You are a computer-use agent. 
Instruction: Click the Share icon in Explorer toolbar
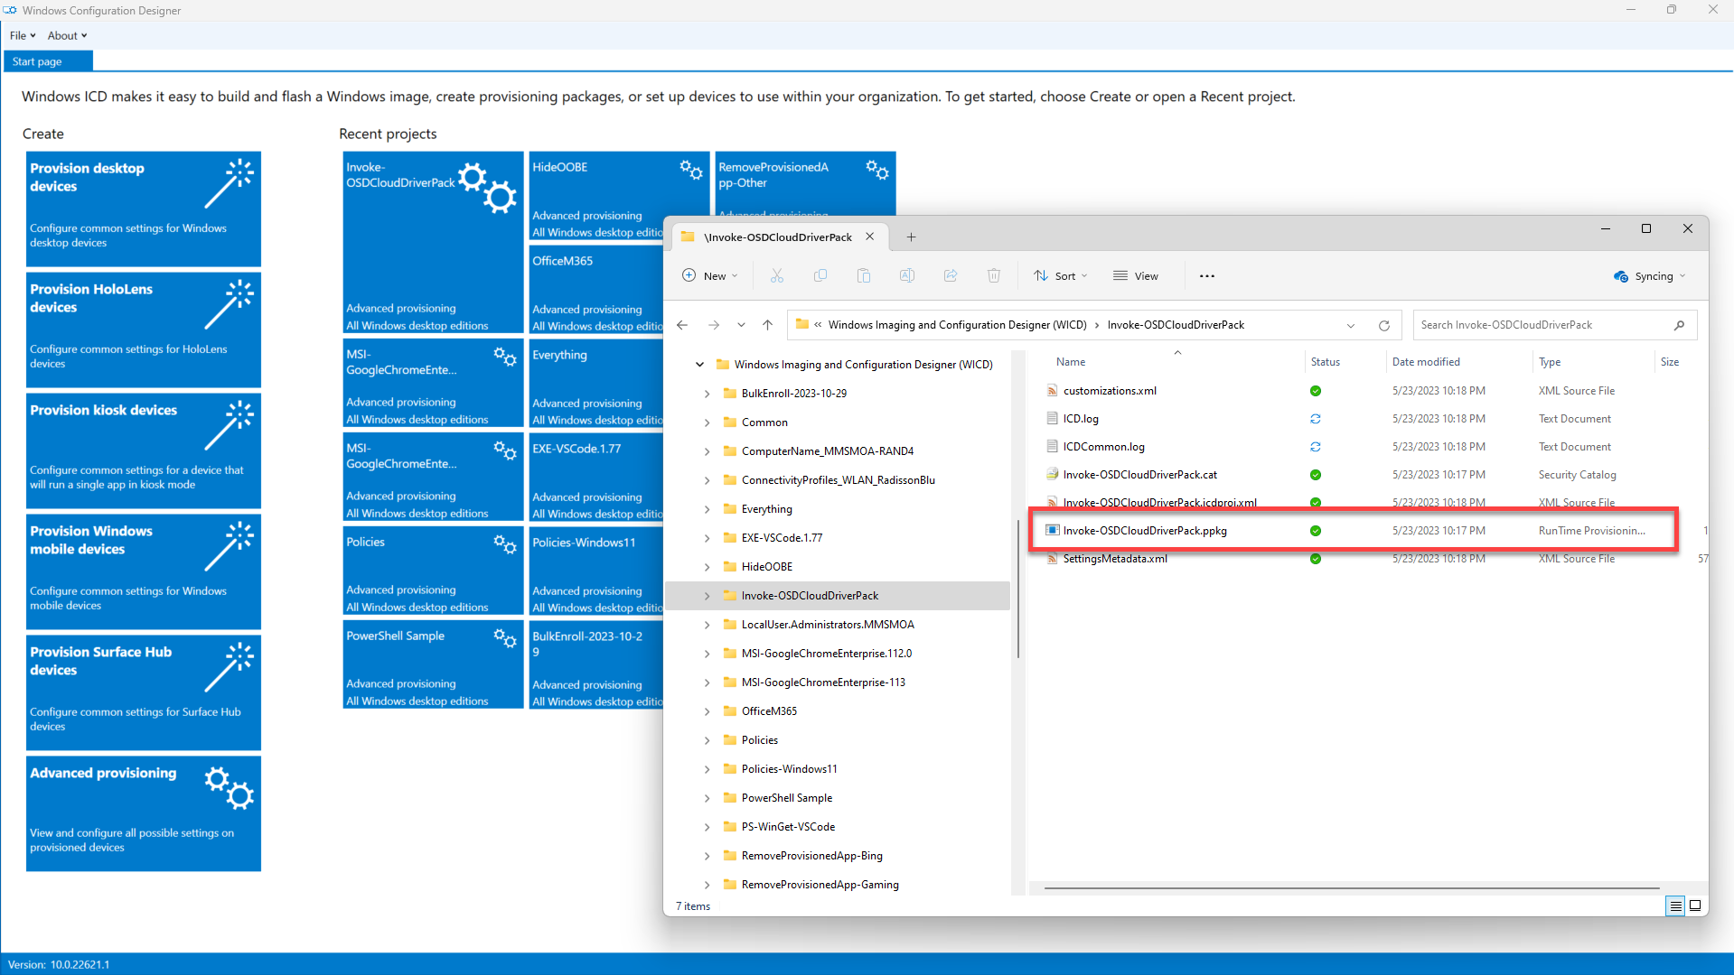point(950,276)
